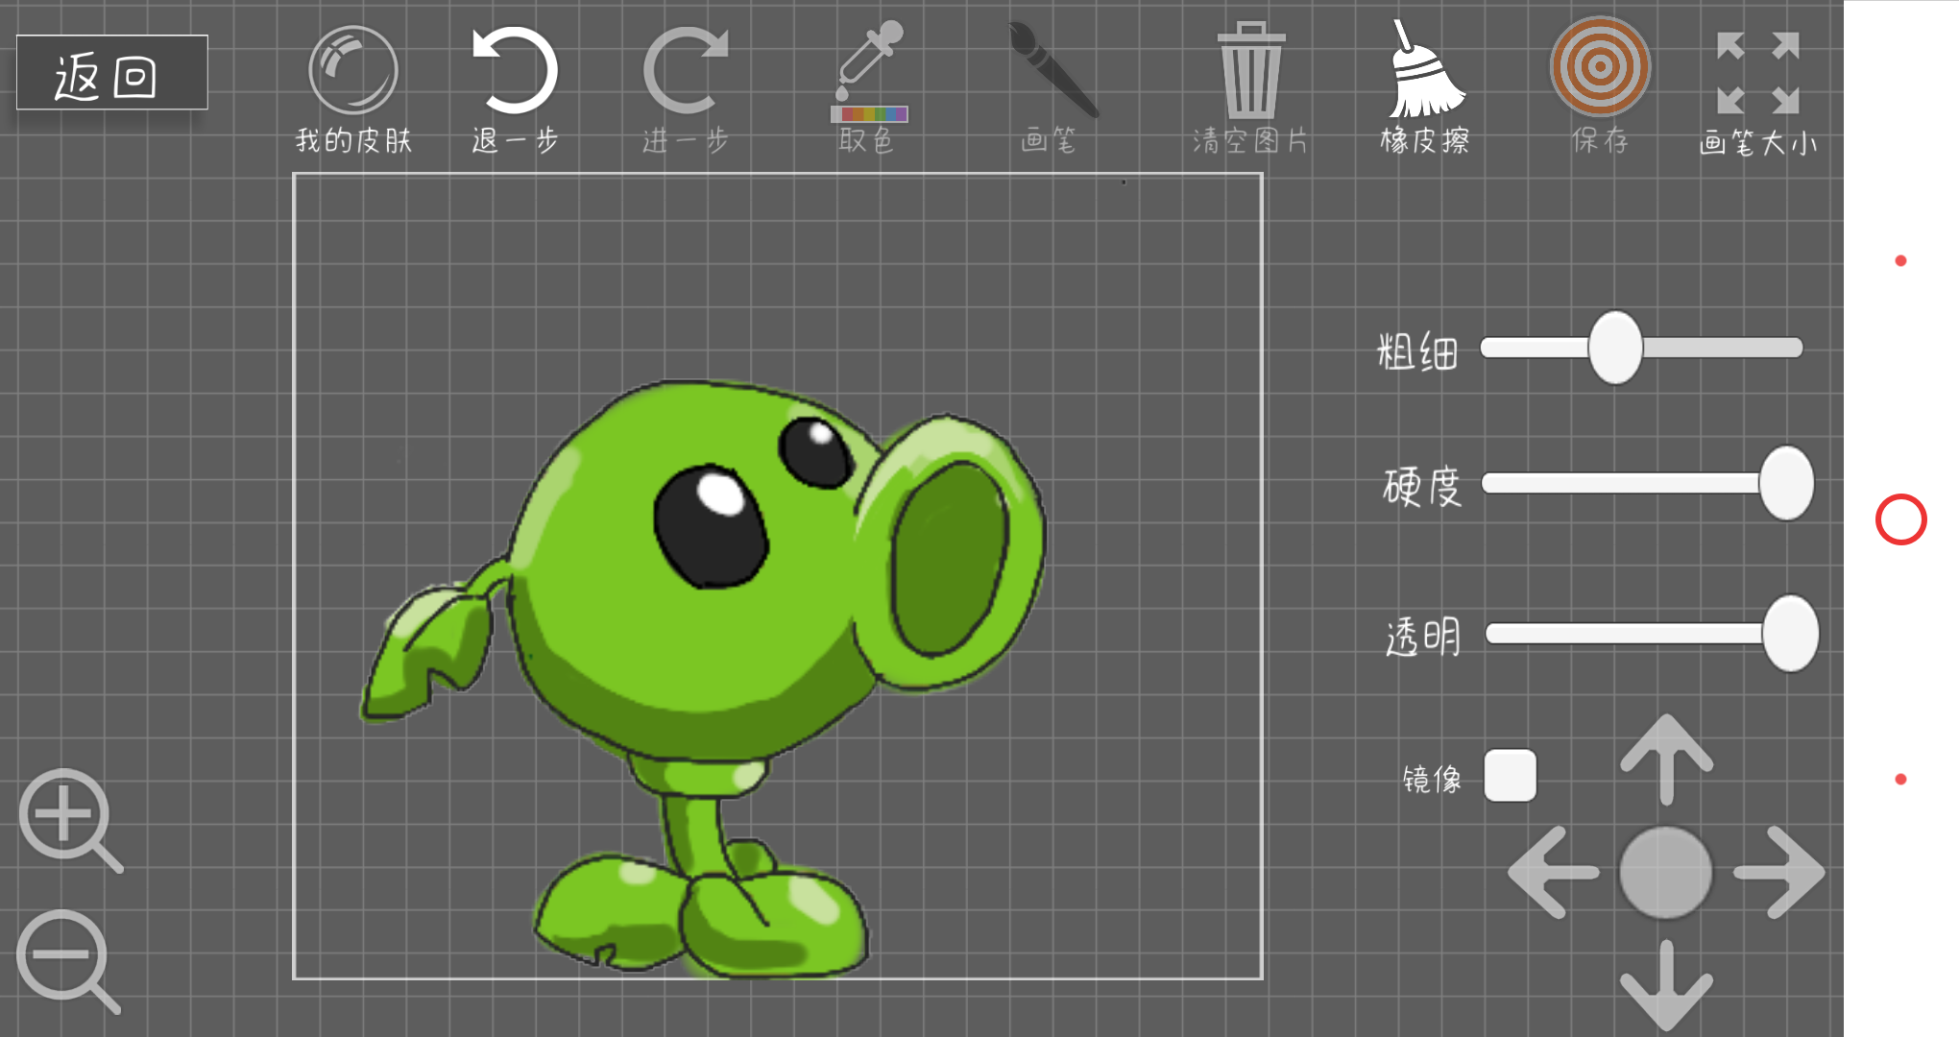
Task: Open 我的皮肤 (my skins)
Action: pyautogui.click(x=353, y=89)
